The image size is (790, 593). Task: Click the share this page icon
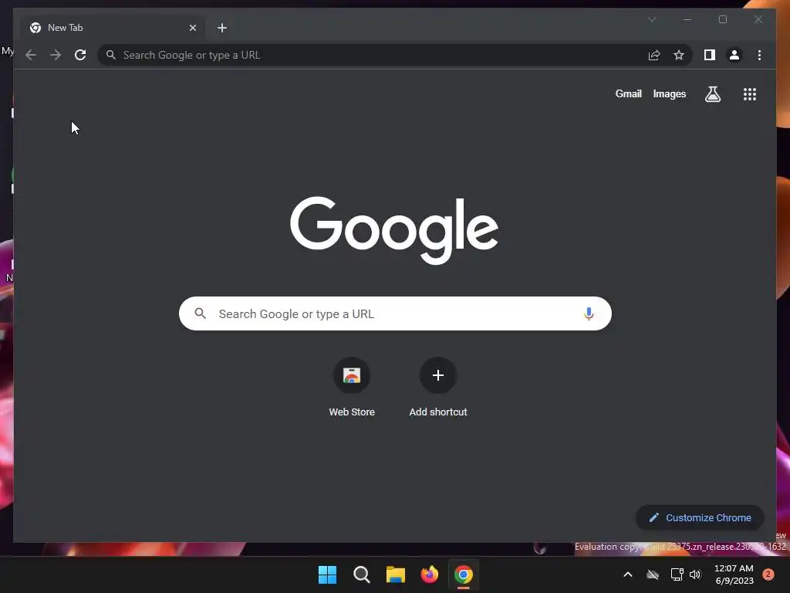654,55
